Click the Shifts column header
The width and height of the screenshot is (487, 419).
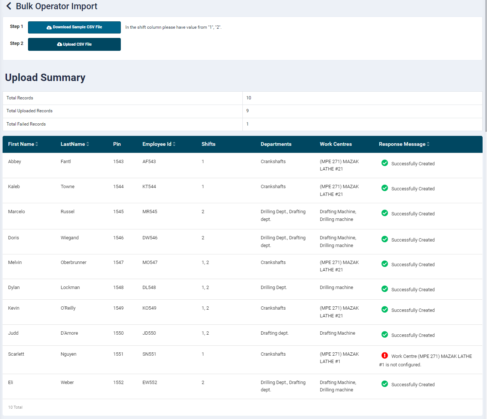coord(208,144)
